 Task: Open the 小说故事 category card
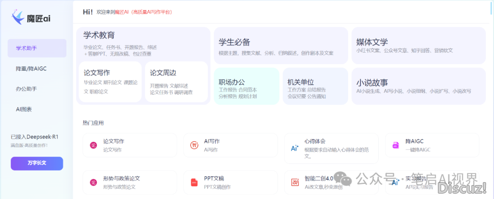[418, 86]
